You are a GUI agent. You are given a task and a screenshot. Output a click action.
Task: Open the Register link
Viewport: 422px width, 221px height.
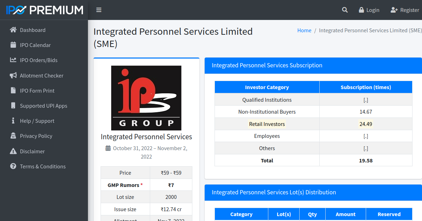point(405,10)
